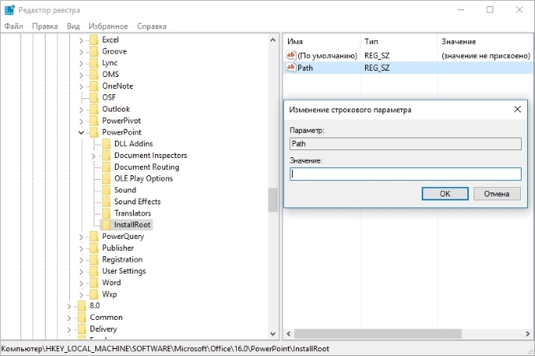Click the Outlook folder icon
Screen dimensions: 535x356
pyautogui.click(x=94, y=109)
